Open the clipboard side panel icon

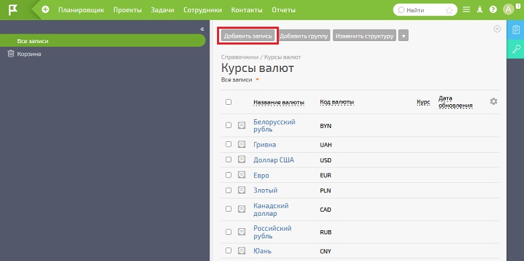(x=516, y=29)
